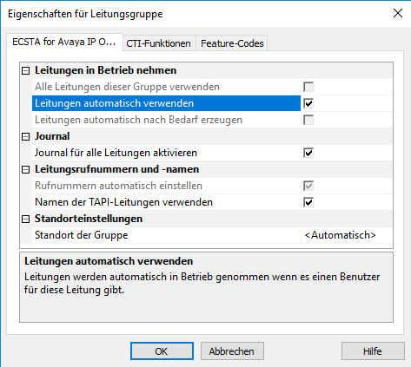
Task: Switch to the CTI-Funktionen tab
Action: [159, 43]
